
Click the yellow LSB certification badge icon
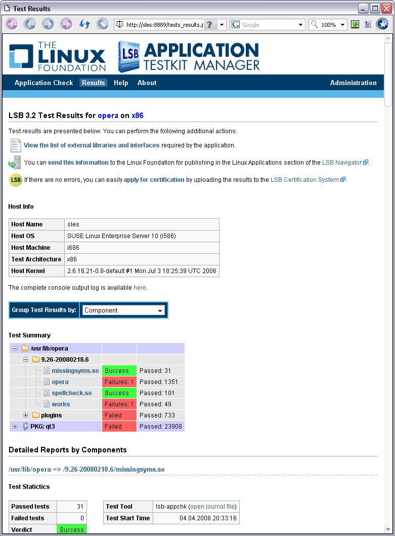click(15, 180)
